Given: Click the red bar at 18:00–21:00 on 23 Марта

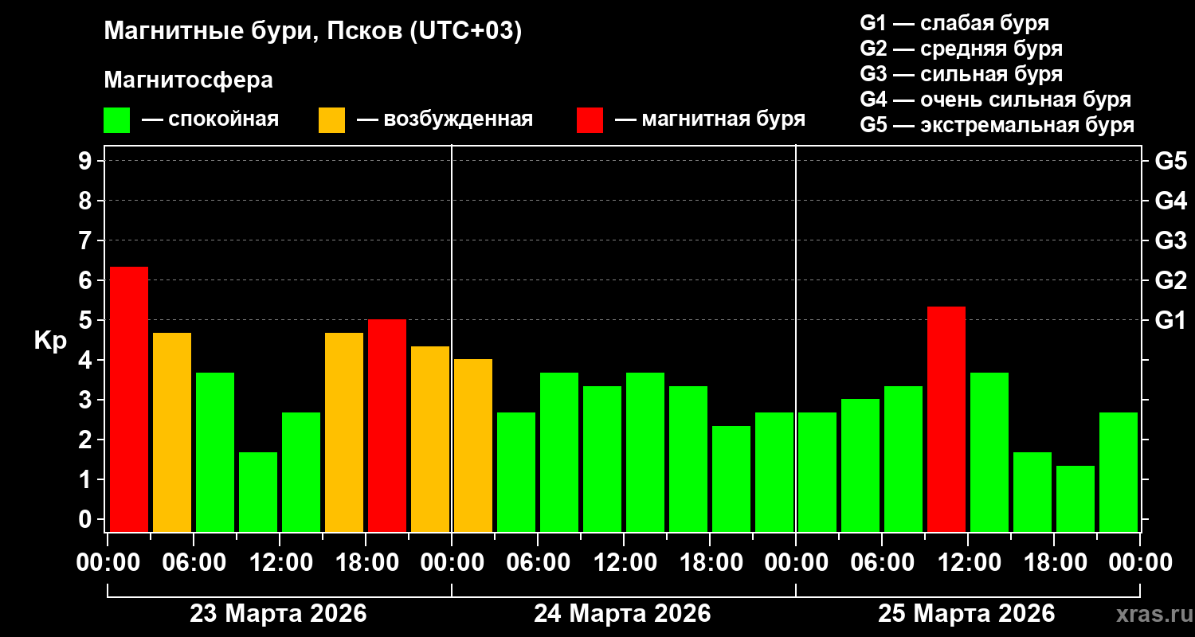Looking at the screenshot, I should 387,425.
